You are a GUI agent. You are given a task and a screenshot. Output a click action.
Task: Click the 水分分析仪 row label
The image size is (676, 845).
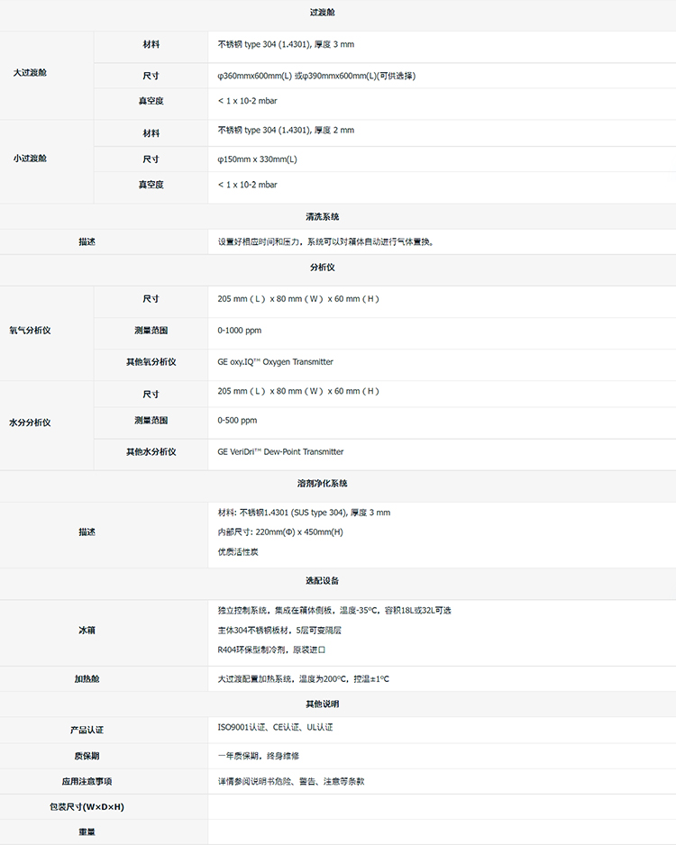click(30, 422)
